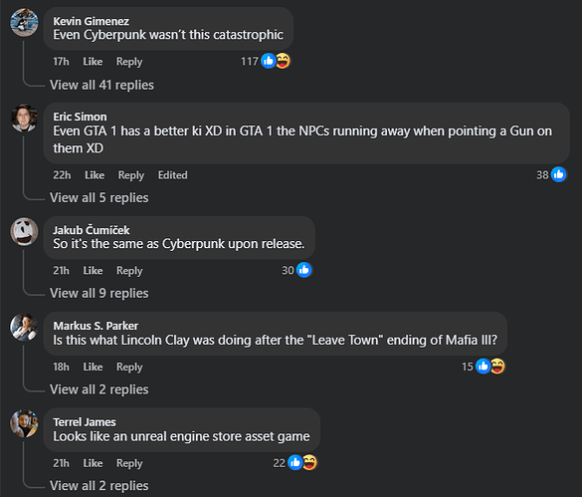Image resolution: width=582 pixels, height=497 pixels.
Task: Like Jakub Čumíček's comment
Action: pos(93,270)
